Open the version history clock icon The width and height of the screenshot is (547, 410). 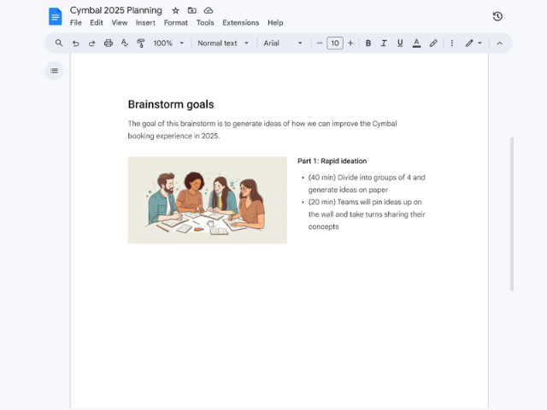497,16
